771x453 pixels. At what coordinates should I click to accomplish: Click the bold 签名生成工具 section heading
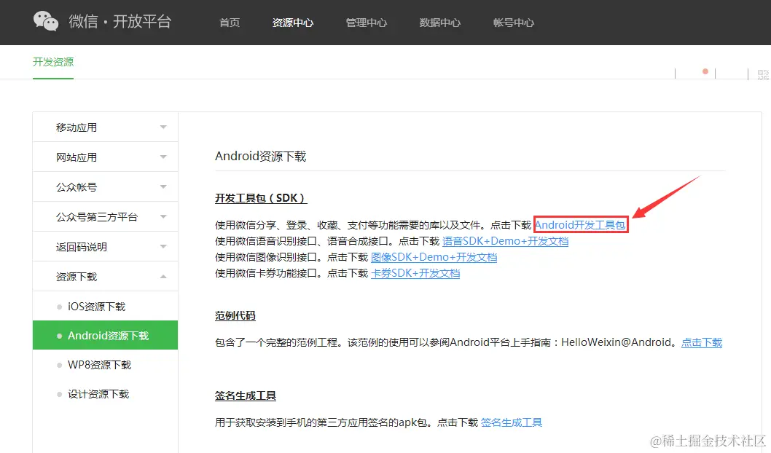246,395
